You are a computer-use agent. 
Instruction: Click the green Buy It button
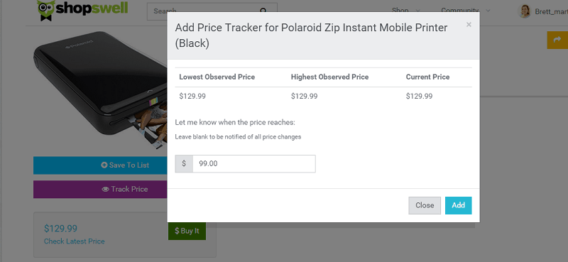coord(187,231)
